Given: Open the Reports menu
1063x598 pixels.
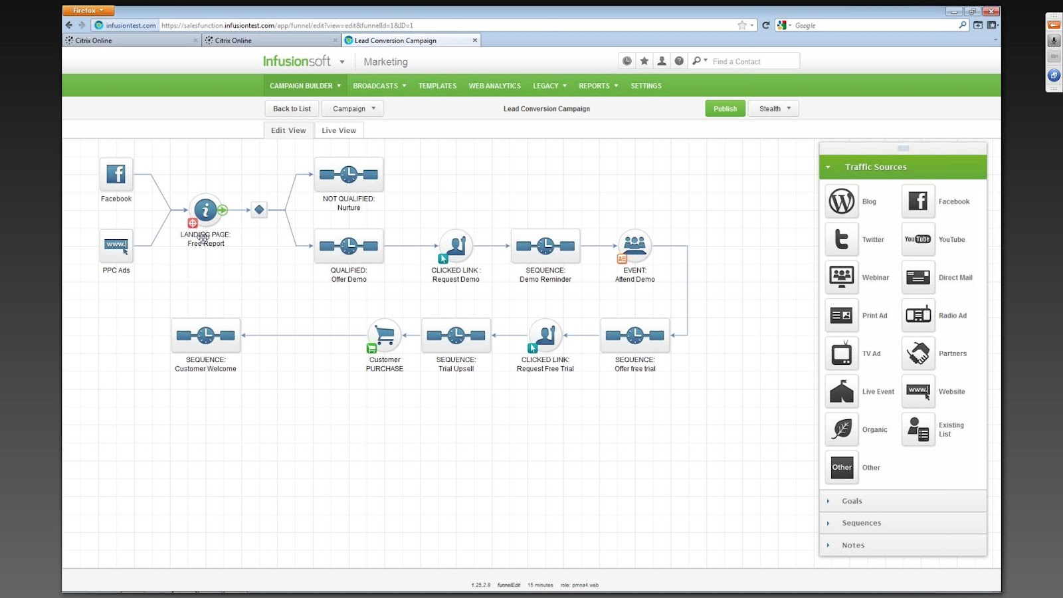Looking at the screenshot, I should tap(597, 85).
